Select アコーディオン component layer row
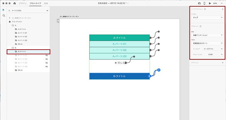Image resolution: width=226 pixels, height=120 pixels. 28,22
